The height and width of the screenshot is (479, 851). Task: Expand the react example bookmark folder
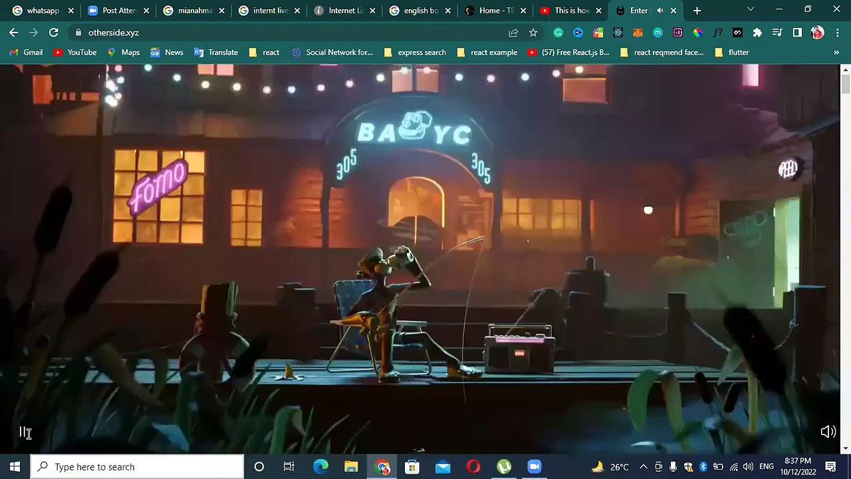pos(487,53)
